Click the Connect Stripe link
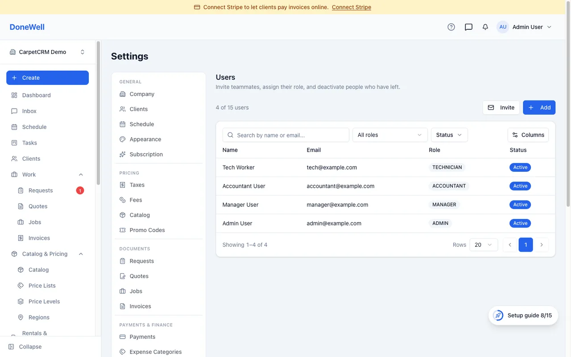This screenshot has height=357, width=571. point(352,7)
